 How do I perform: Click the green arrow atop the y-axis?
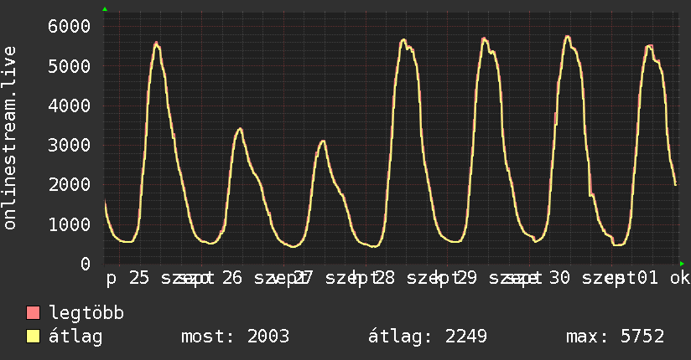(105, 9)
